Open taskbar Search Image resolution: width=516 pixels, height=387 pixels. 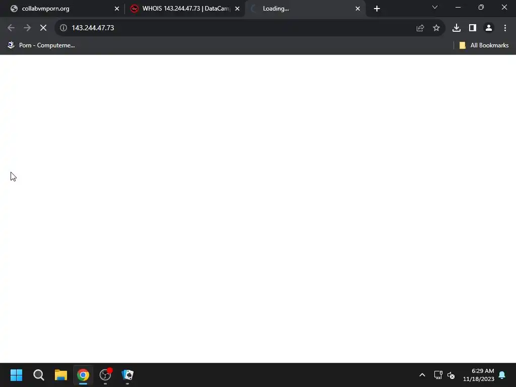click(38, 375)
